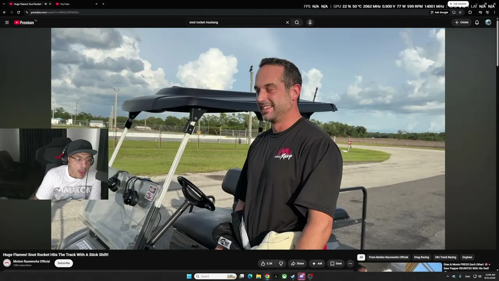The width and height of the screenshot is (499, 281).
Task: View site information icon in address bar
Action: pos(27,12)
